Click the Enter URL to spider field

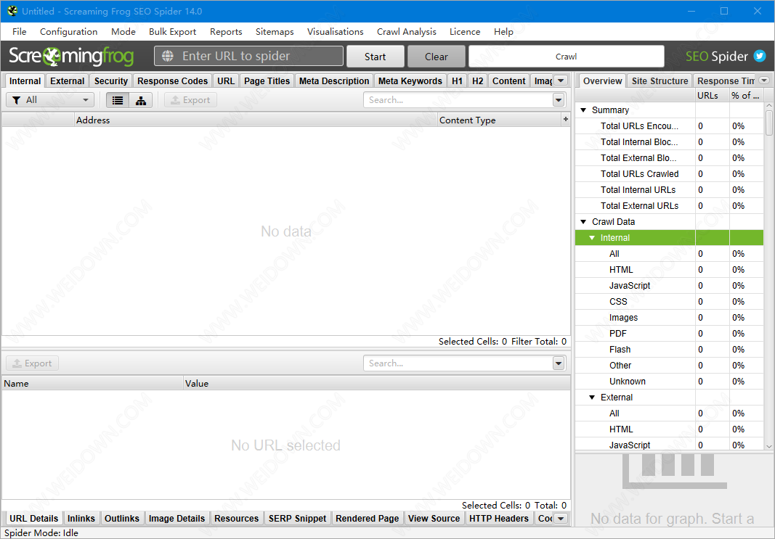(248, 57)
